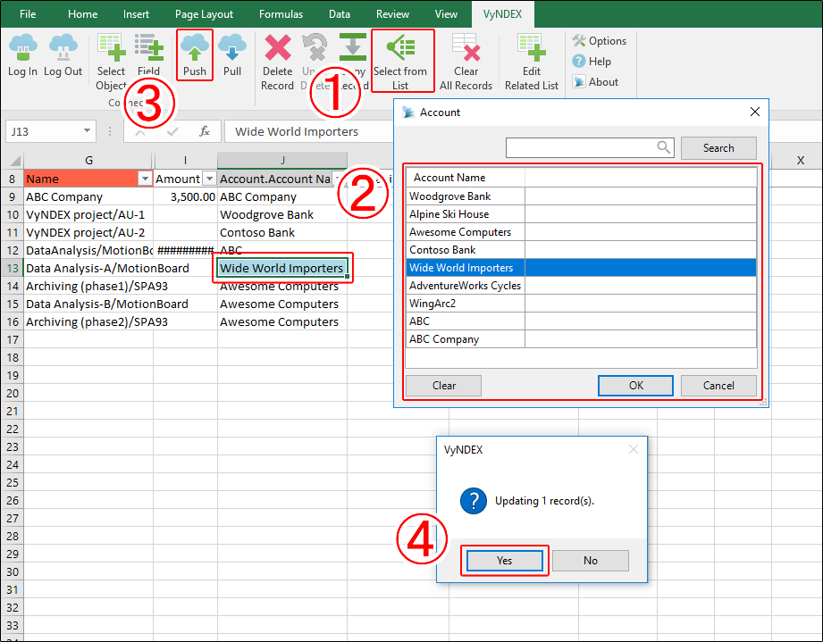
Task: Select WingArc2 in the Account list
Action: tap(582, 304)
